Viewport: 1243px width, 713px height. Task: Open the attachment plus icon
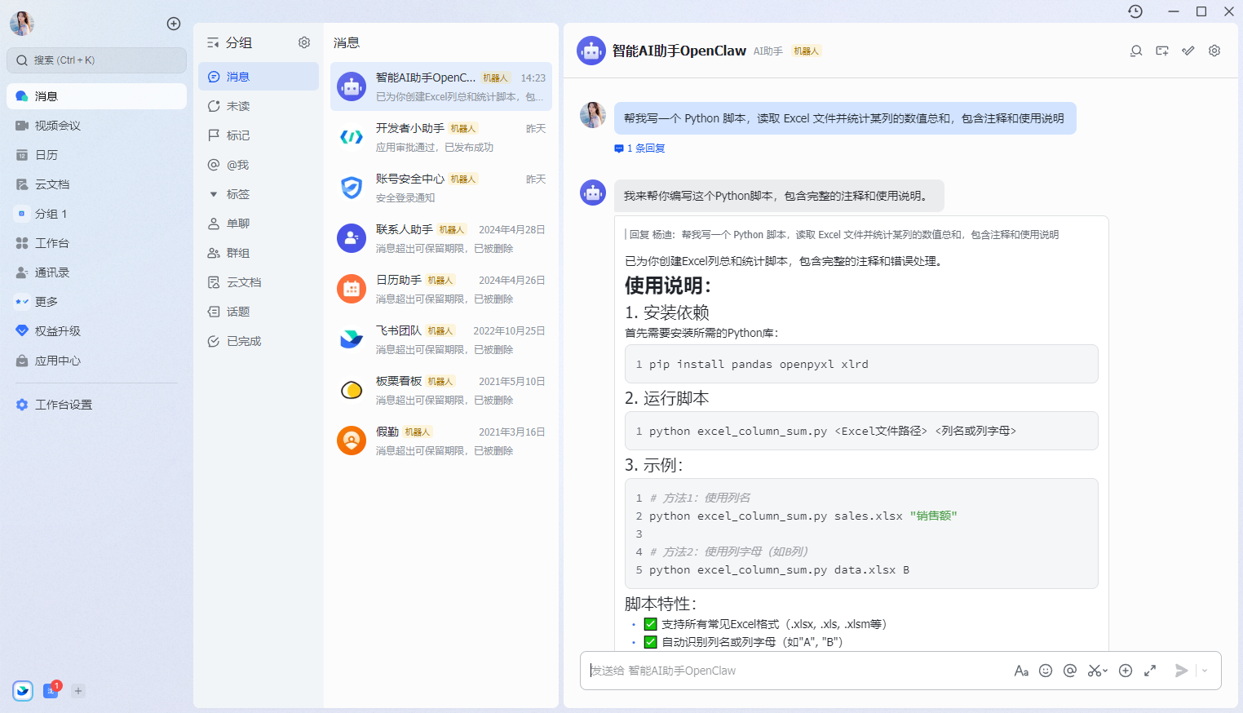1126,670
